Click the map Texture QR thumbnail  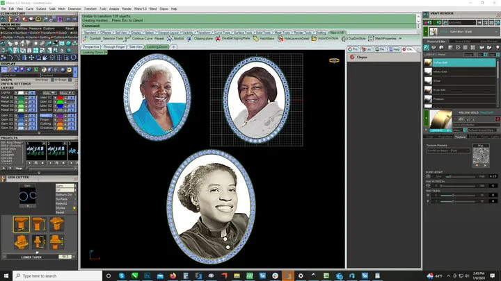[x=481, y=155]
